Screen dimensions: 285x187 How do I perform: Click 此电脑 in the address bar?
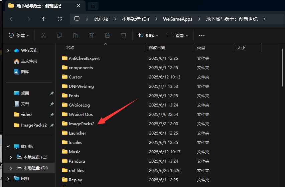(x=101, y=19)
